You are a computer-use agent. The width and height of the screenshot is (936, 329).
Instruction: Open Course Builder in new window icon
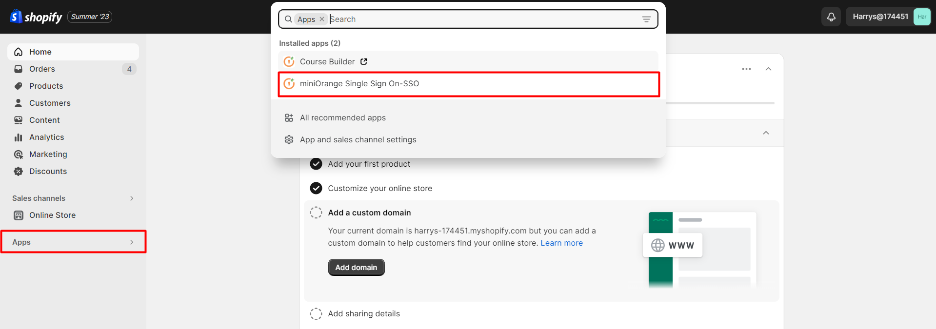click(364, 61)
